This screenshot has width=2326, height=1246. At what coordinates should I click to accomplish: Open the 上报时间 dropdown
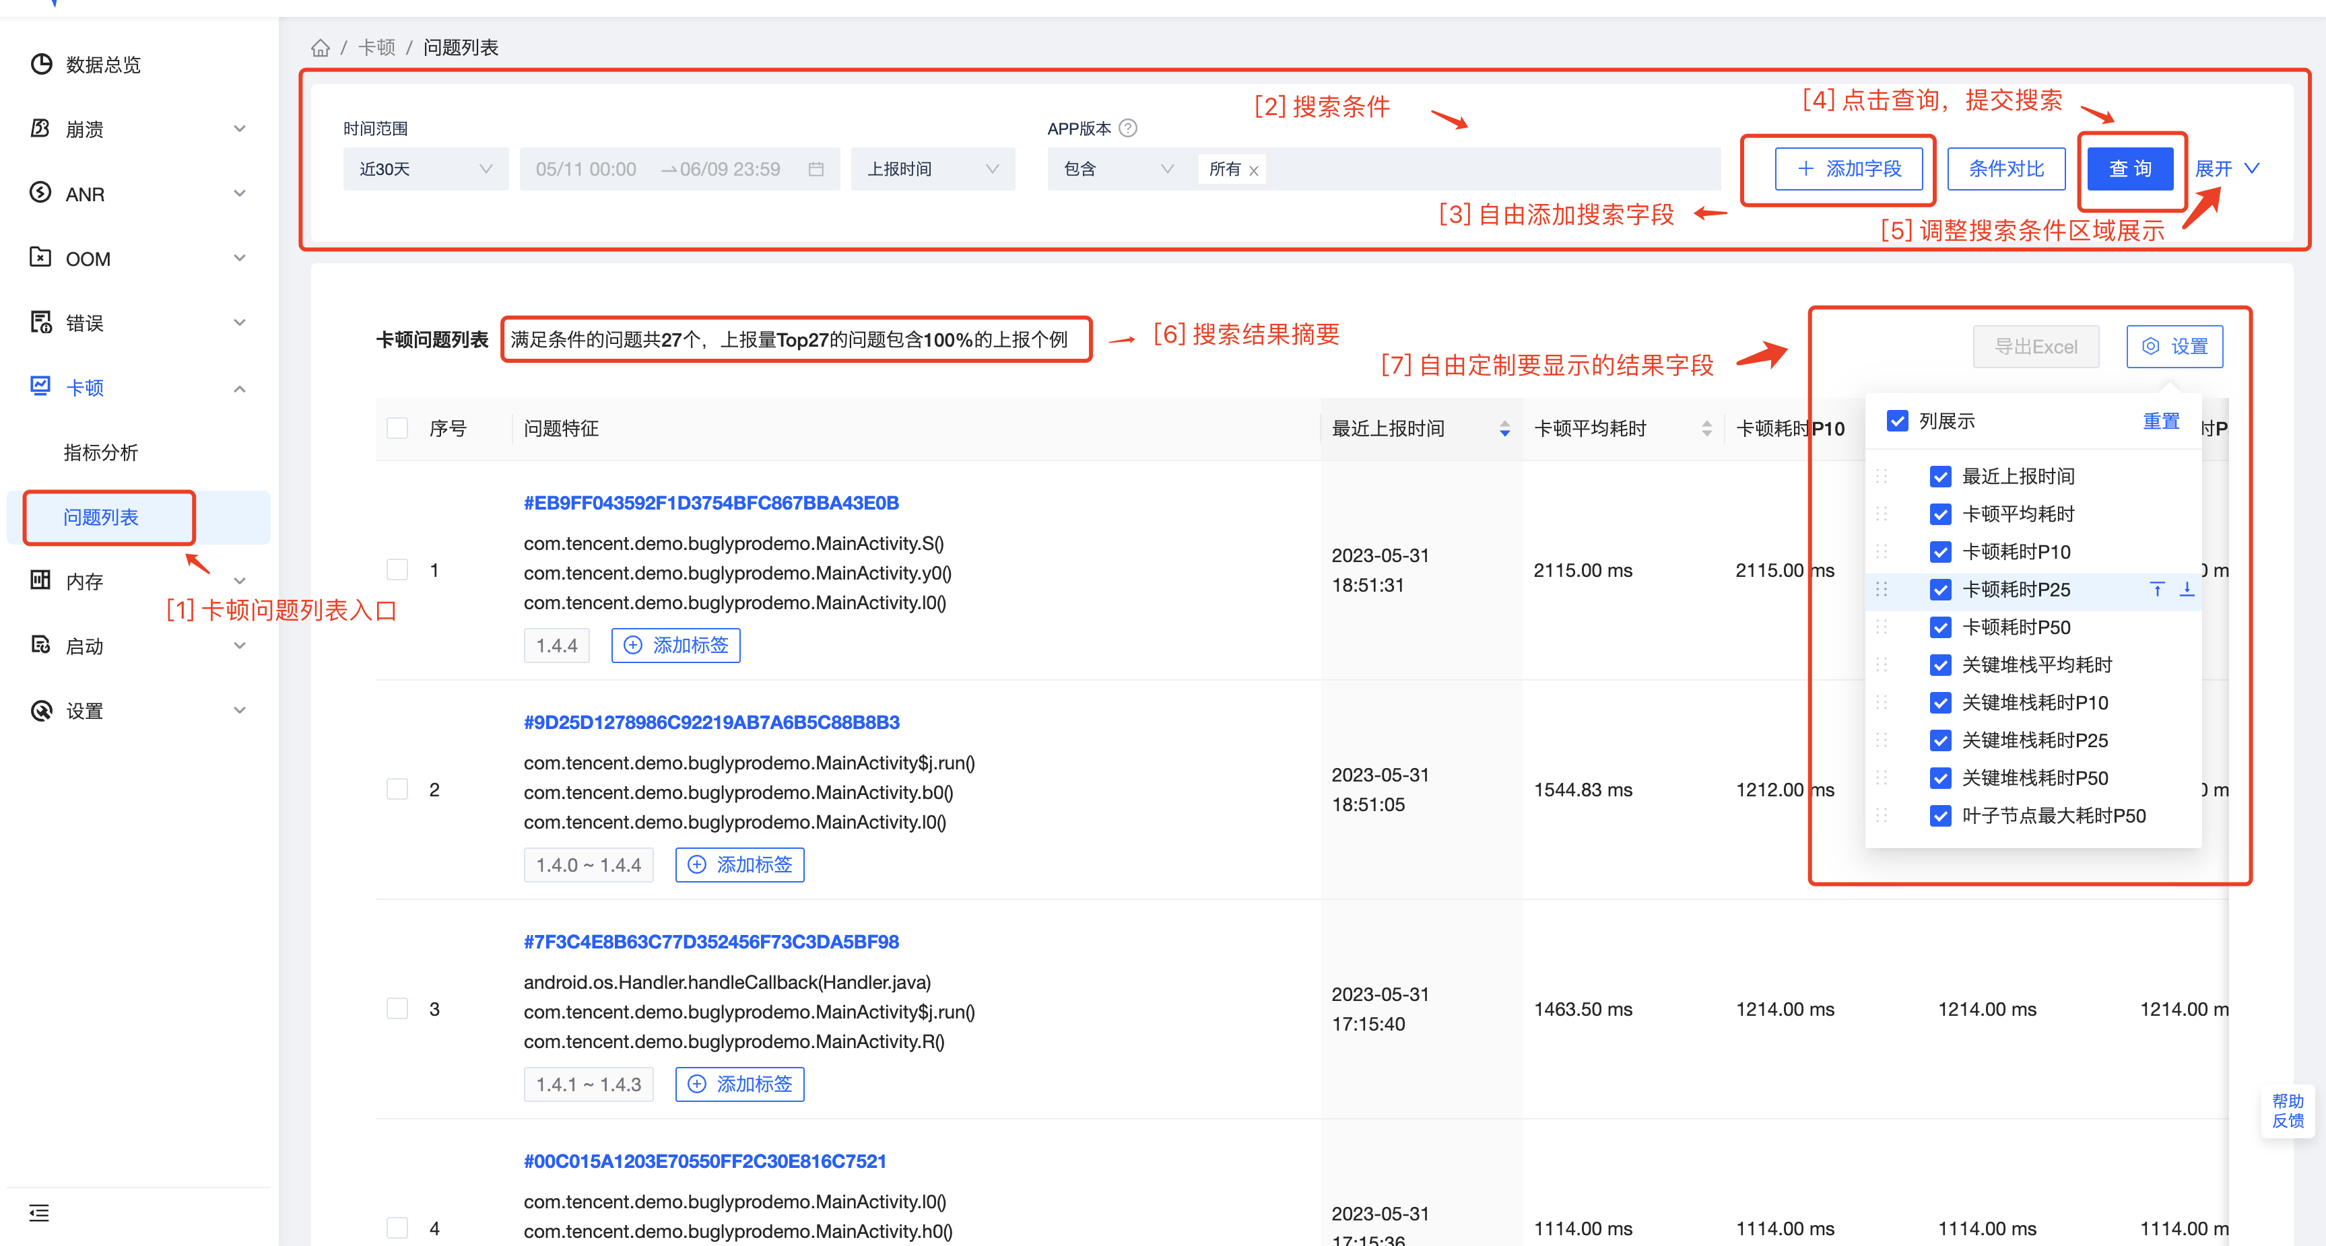[933, 169]
